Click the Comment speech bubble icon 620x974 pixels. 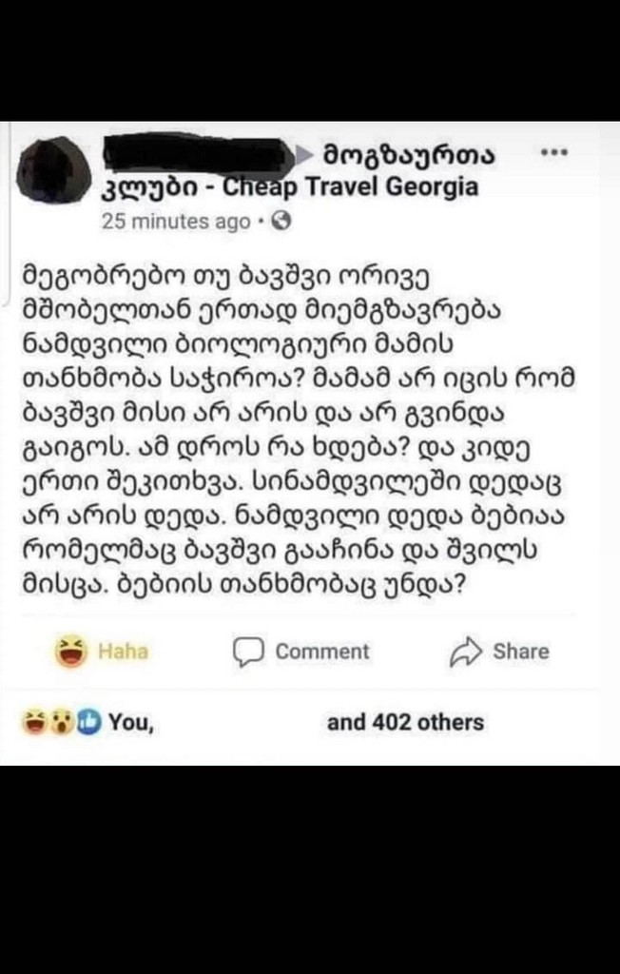(x=247, y=652)
